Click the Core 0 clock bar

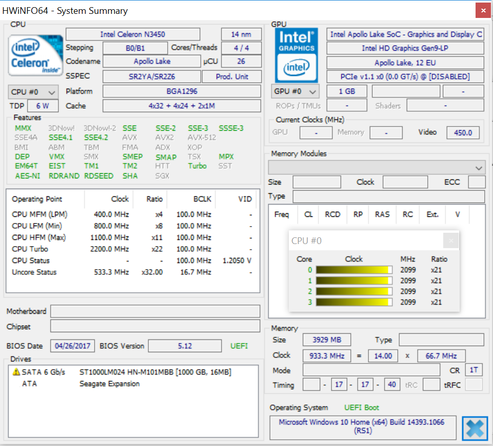tap(354, 270)
